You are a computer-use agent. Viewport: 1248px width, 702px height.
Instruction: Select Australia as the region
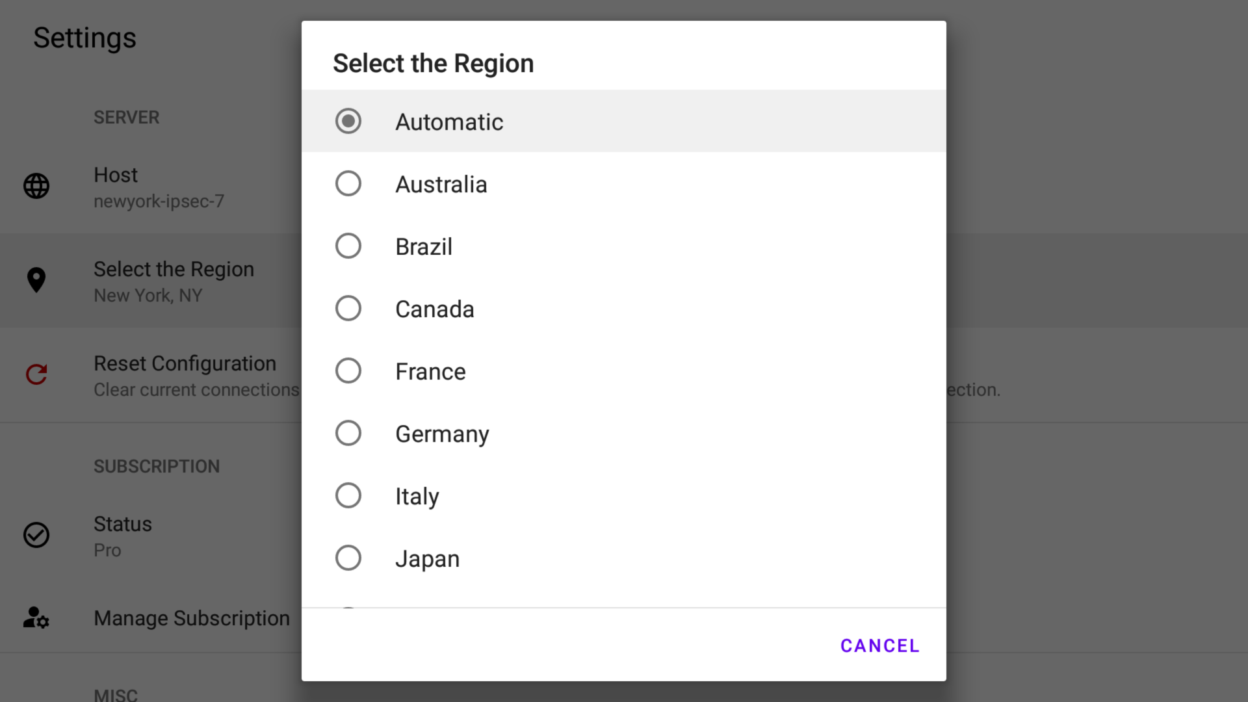point(348,183)
